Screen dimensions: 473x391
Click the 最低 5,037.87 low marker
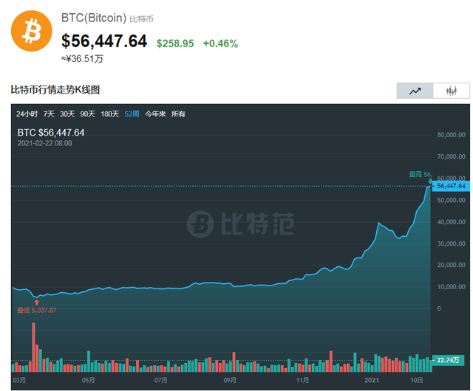37,311
